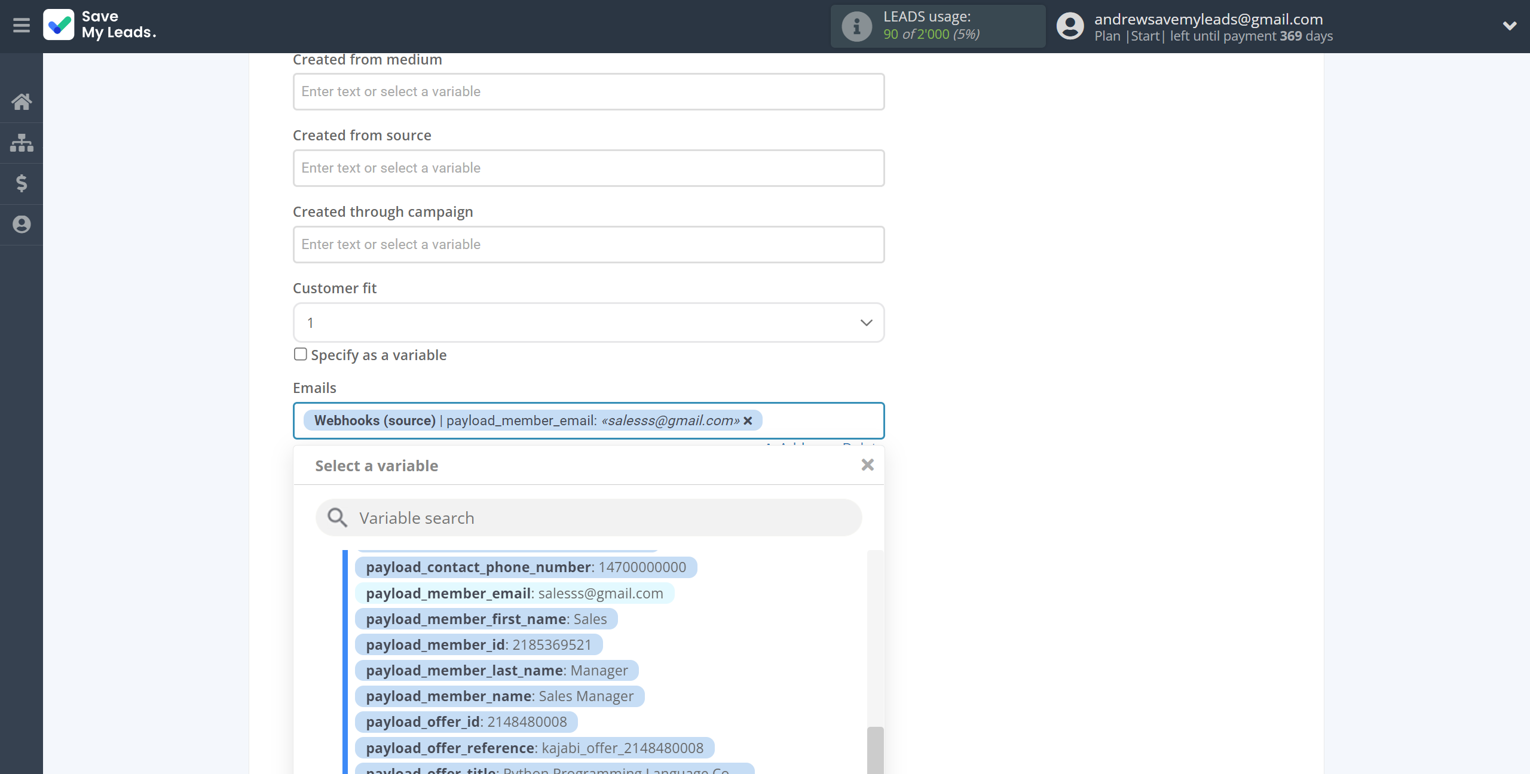Click the user avatar icon
Screen dimensions: 1530x774
(x=1070, y=26)
